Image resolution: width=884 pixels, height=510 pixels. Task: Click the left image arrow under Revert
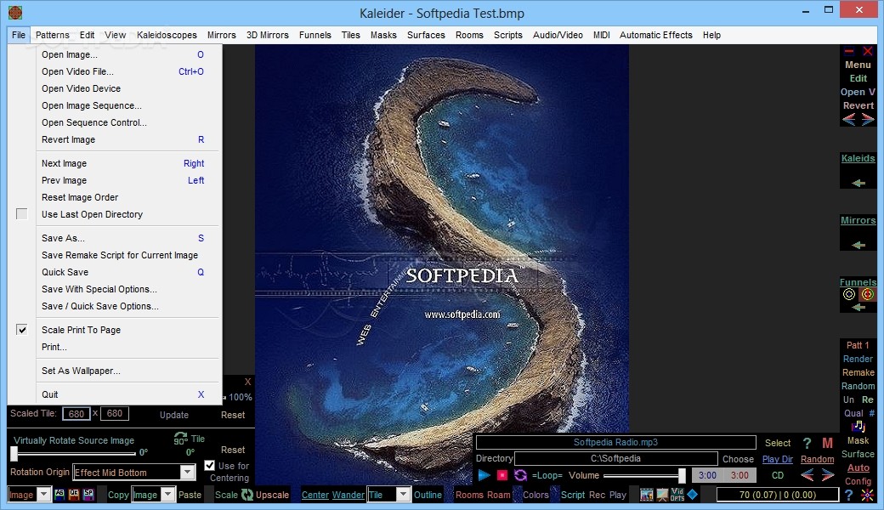(849, 119)
